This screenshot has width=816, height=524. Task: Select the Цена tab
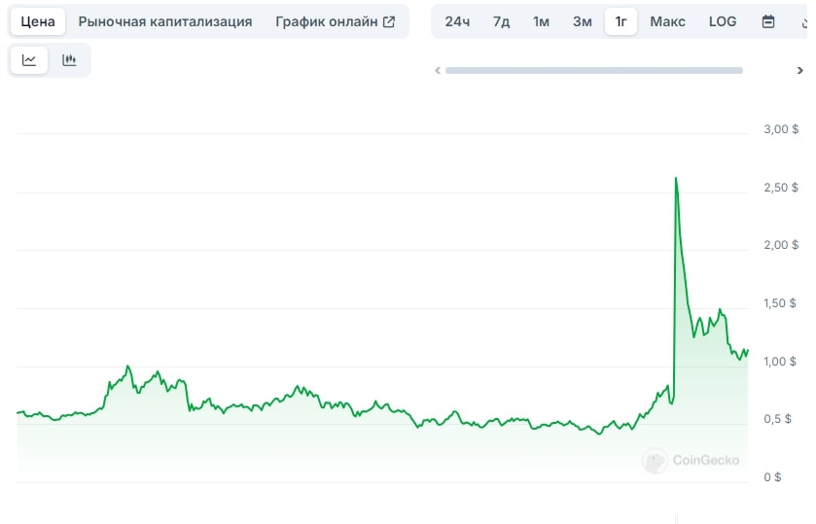(x=38, y=21)
